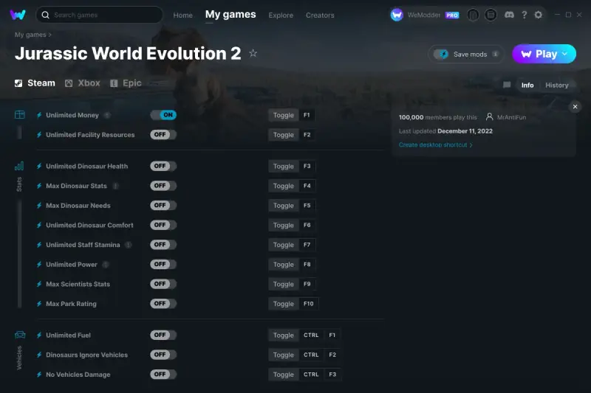Enable No Vehicles Damage toggle

(x=163, y=374)
